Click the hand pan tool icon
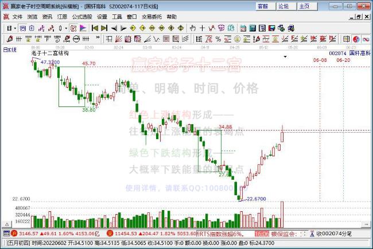Screen dimensions: 373x249 coord(193,28)
